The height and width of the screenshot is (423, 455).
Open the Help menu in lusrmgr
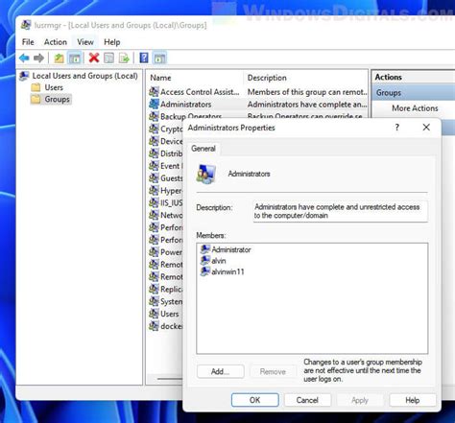112,42
